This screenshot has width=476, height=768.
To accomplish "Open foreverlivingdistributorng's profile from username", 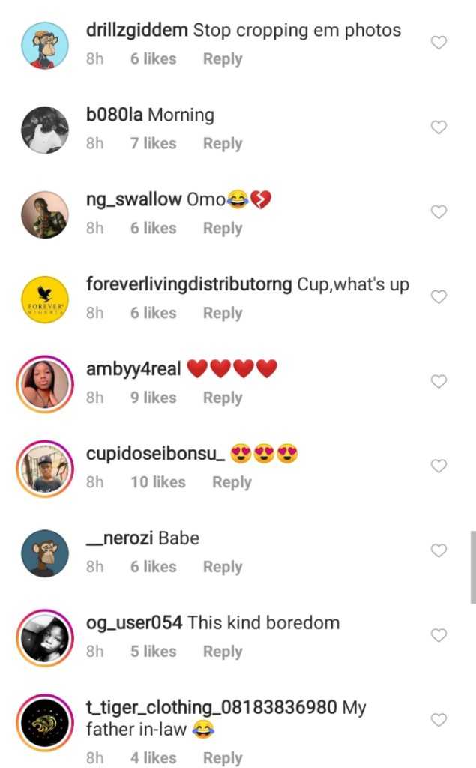I will click(189, 285).
